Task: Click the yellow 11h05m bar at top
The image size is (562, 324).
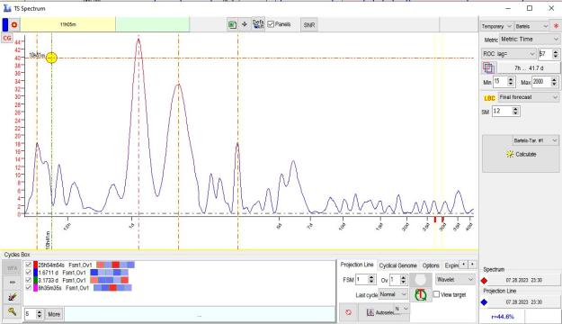Action: click(x=67, y=24)
